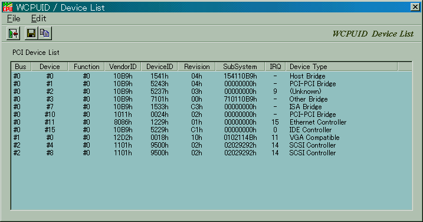Click vendor ID 1011h cell

[x=123, y=114]
